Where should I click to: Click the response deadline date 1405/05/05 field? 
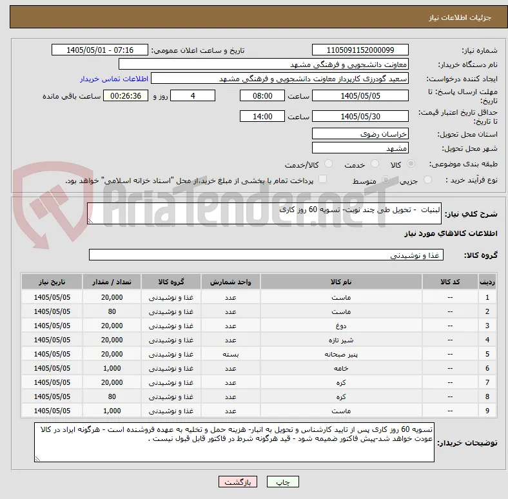[x=360, y=95]
